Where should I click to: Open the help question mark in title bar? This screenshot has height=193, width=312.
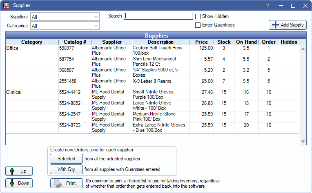(267, 6)
